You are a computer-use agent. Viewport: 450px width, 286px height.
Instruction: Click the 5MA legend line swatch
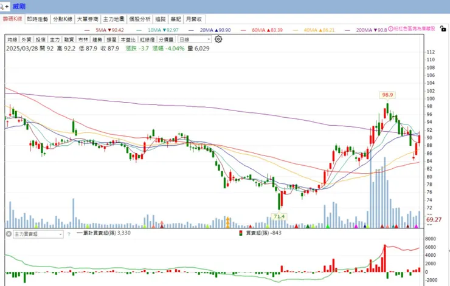pos(87,30)
